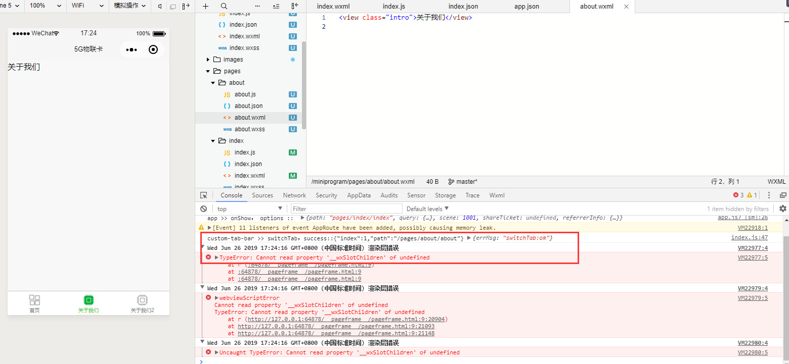Focus the console Filter input field

(x=346, y=209)
